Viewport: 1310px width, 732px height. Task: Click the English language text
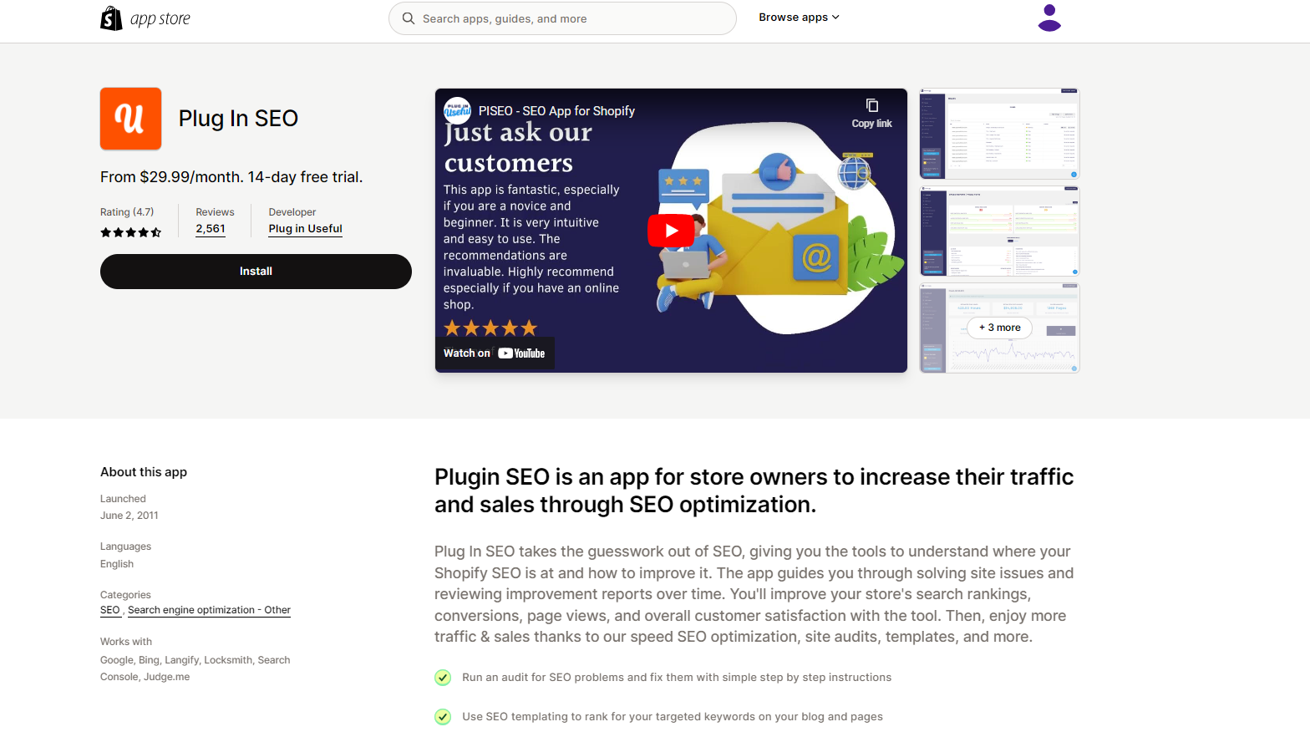117,564
